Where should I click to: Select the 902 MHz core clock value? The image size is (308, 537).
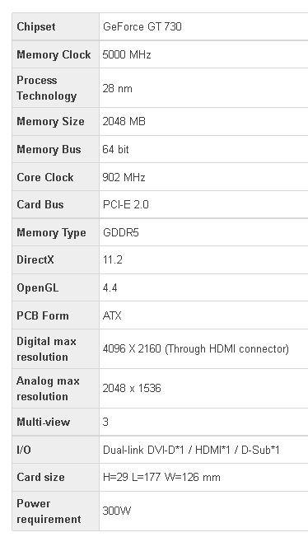point(124,177)
